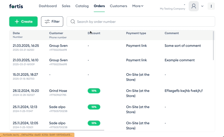
Task: Click the 15% badge on 25.11.2024, 12:13 order
Action: pyautogui.click(x=94, y=107)
